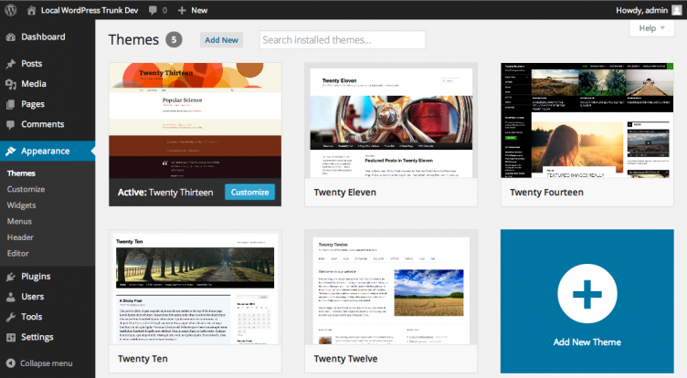Click the big plus circle on Add New Theme
This screenshot has width=687, height=378.
click(587, 293)
